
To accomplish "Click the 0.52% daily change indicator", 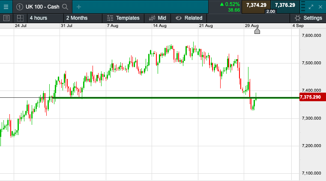I will [x=230, y=4].
